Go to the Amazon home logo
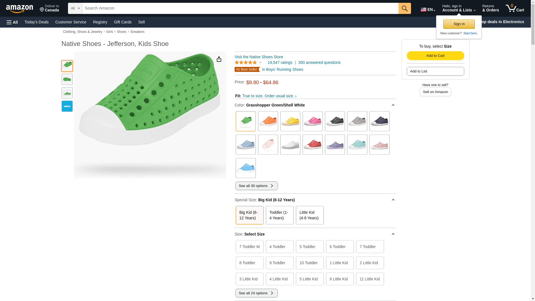The height and width of the screenshot is (301, 535). (20, 9)
